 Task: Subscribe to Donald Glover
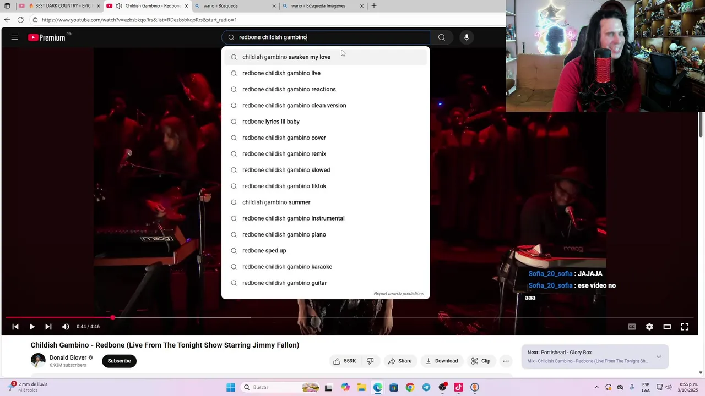pyautogui.click(x=119, y=361)
